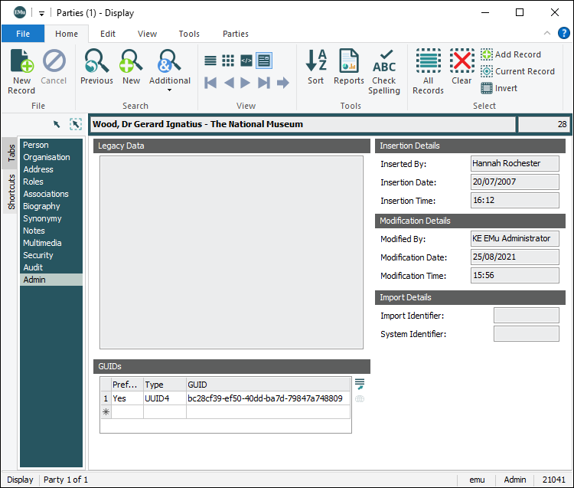The image size is (574, 488).
Task: Open the Tools ribbon tab
Action: point(189,34)
